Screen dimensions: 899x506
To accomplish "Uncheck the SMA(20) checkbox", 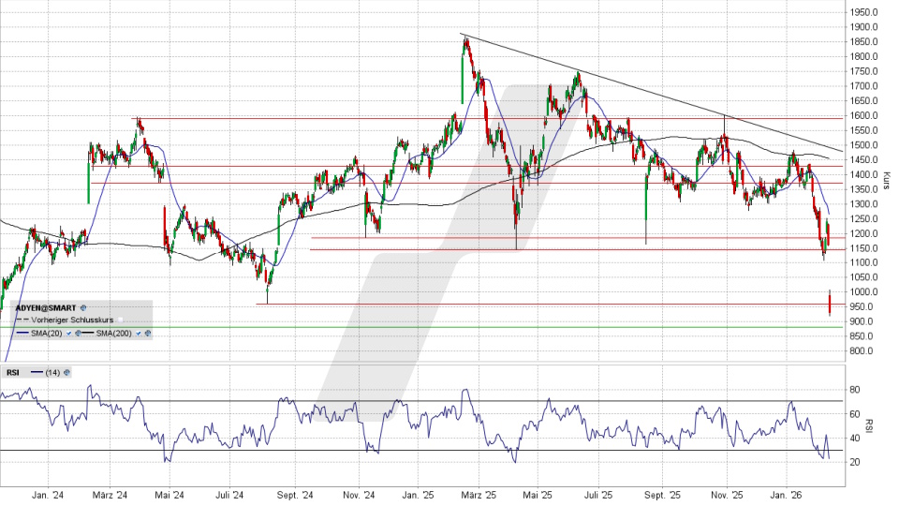I will (68, 334).
